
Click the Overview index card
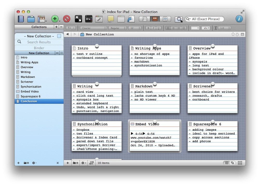(x=212, y=60)
